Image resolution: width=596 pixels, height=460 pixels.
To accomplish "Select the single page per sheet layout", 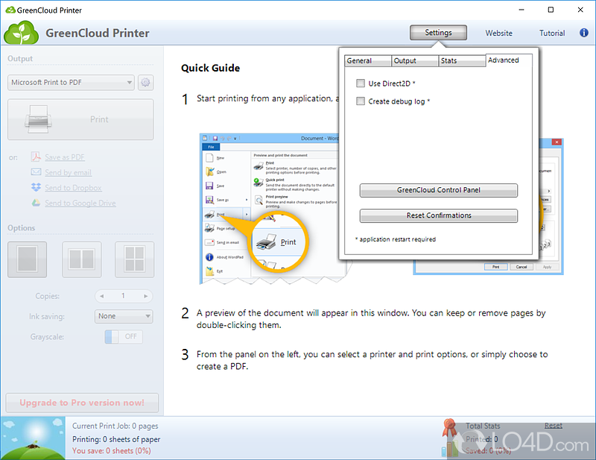I will (27, 259).
